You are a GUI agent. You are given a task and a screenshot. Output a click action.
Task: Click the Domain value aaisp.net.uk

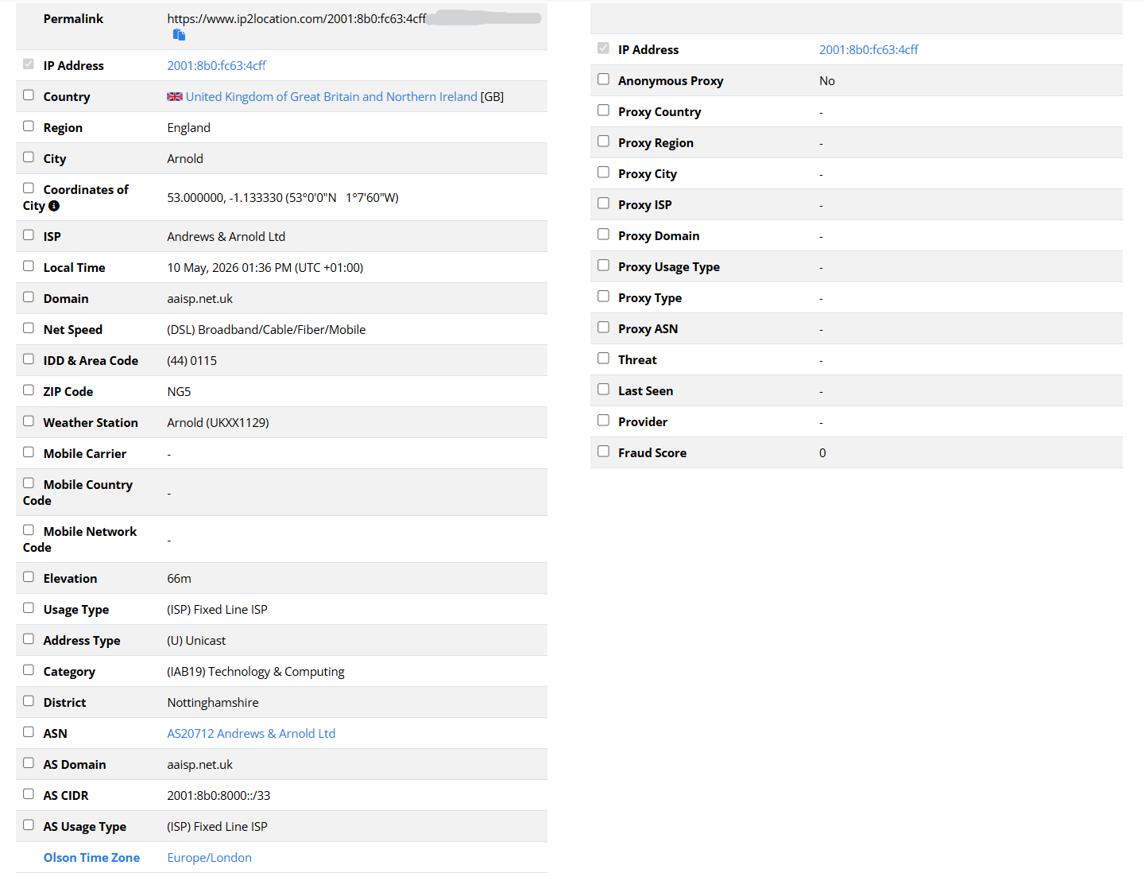coord(199,299)
